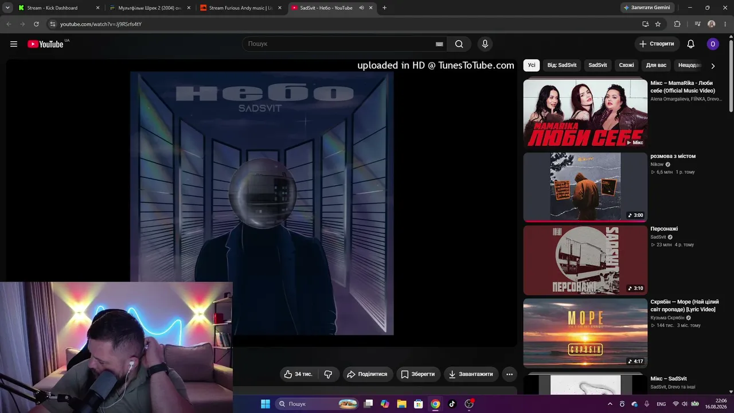Select the Від: SadSvit filter chip

pyautogui.click(x=562, y=65)
